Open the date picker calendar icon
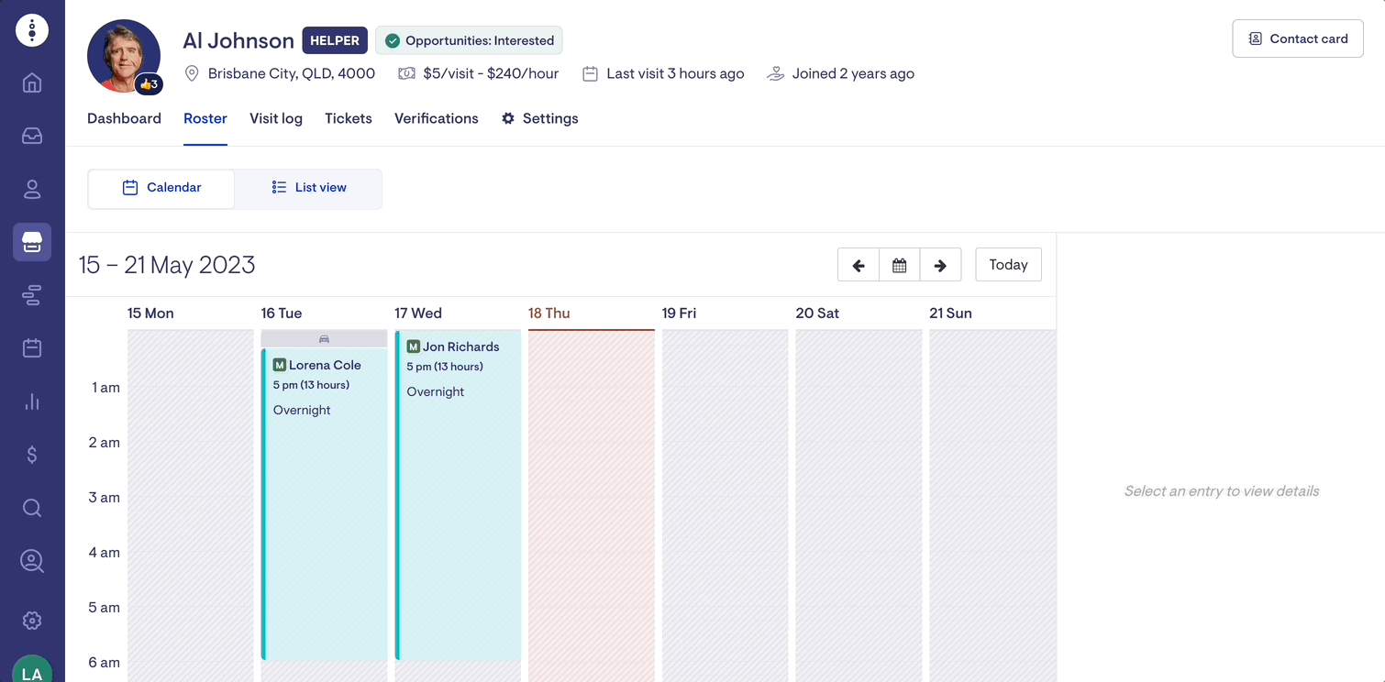Screen dimensions: 1385x682 900,265
